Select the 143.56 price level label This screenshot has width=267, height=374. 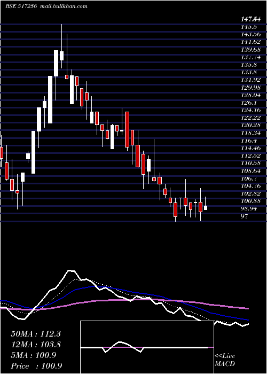pyautogui.click(x=251, y=34)
